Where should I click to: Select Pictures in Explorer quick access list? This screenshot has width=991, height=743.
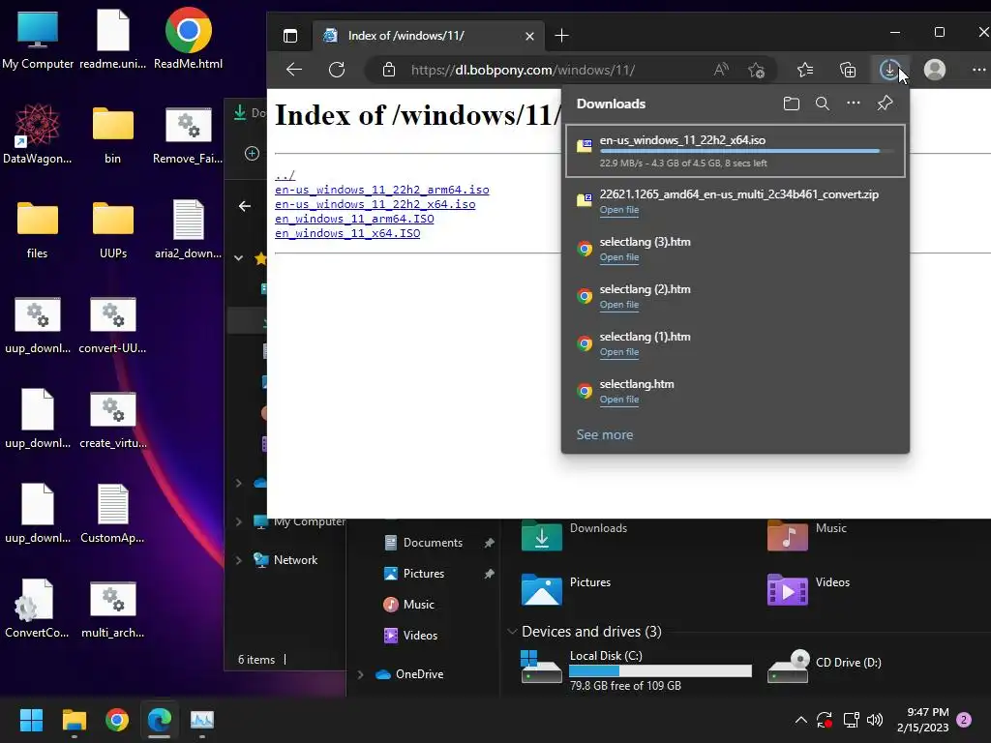coord(424,573)
